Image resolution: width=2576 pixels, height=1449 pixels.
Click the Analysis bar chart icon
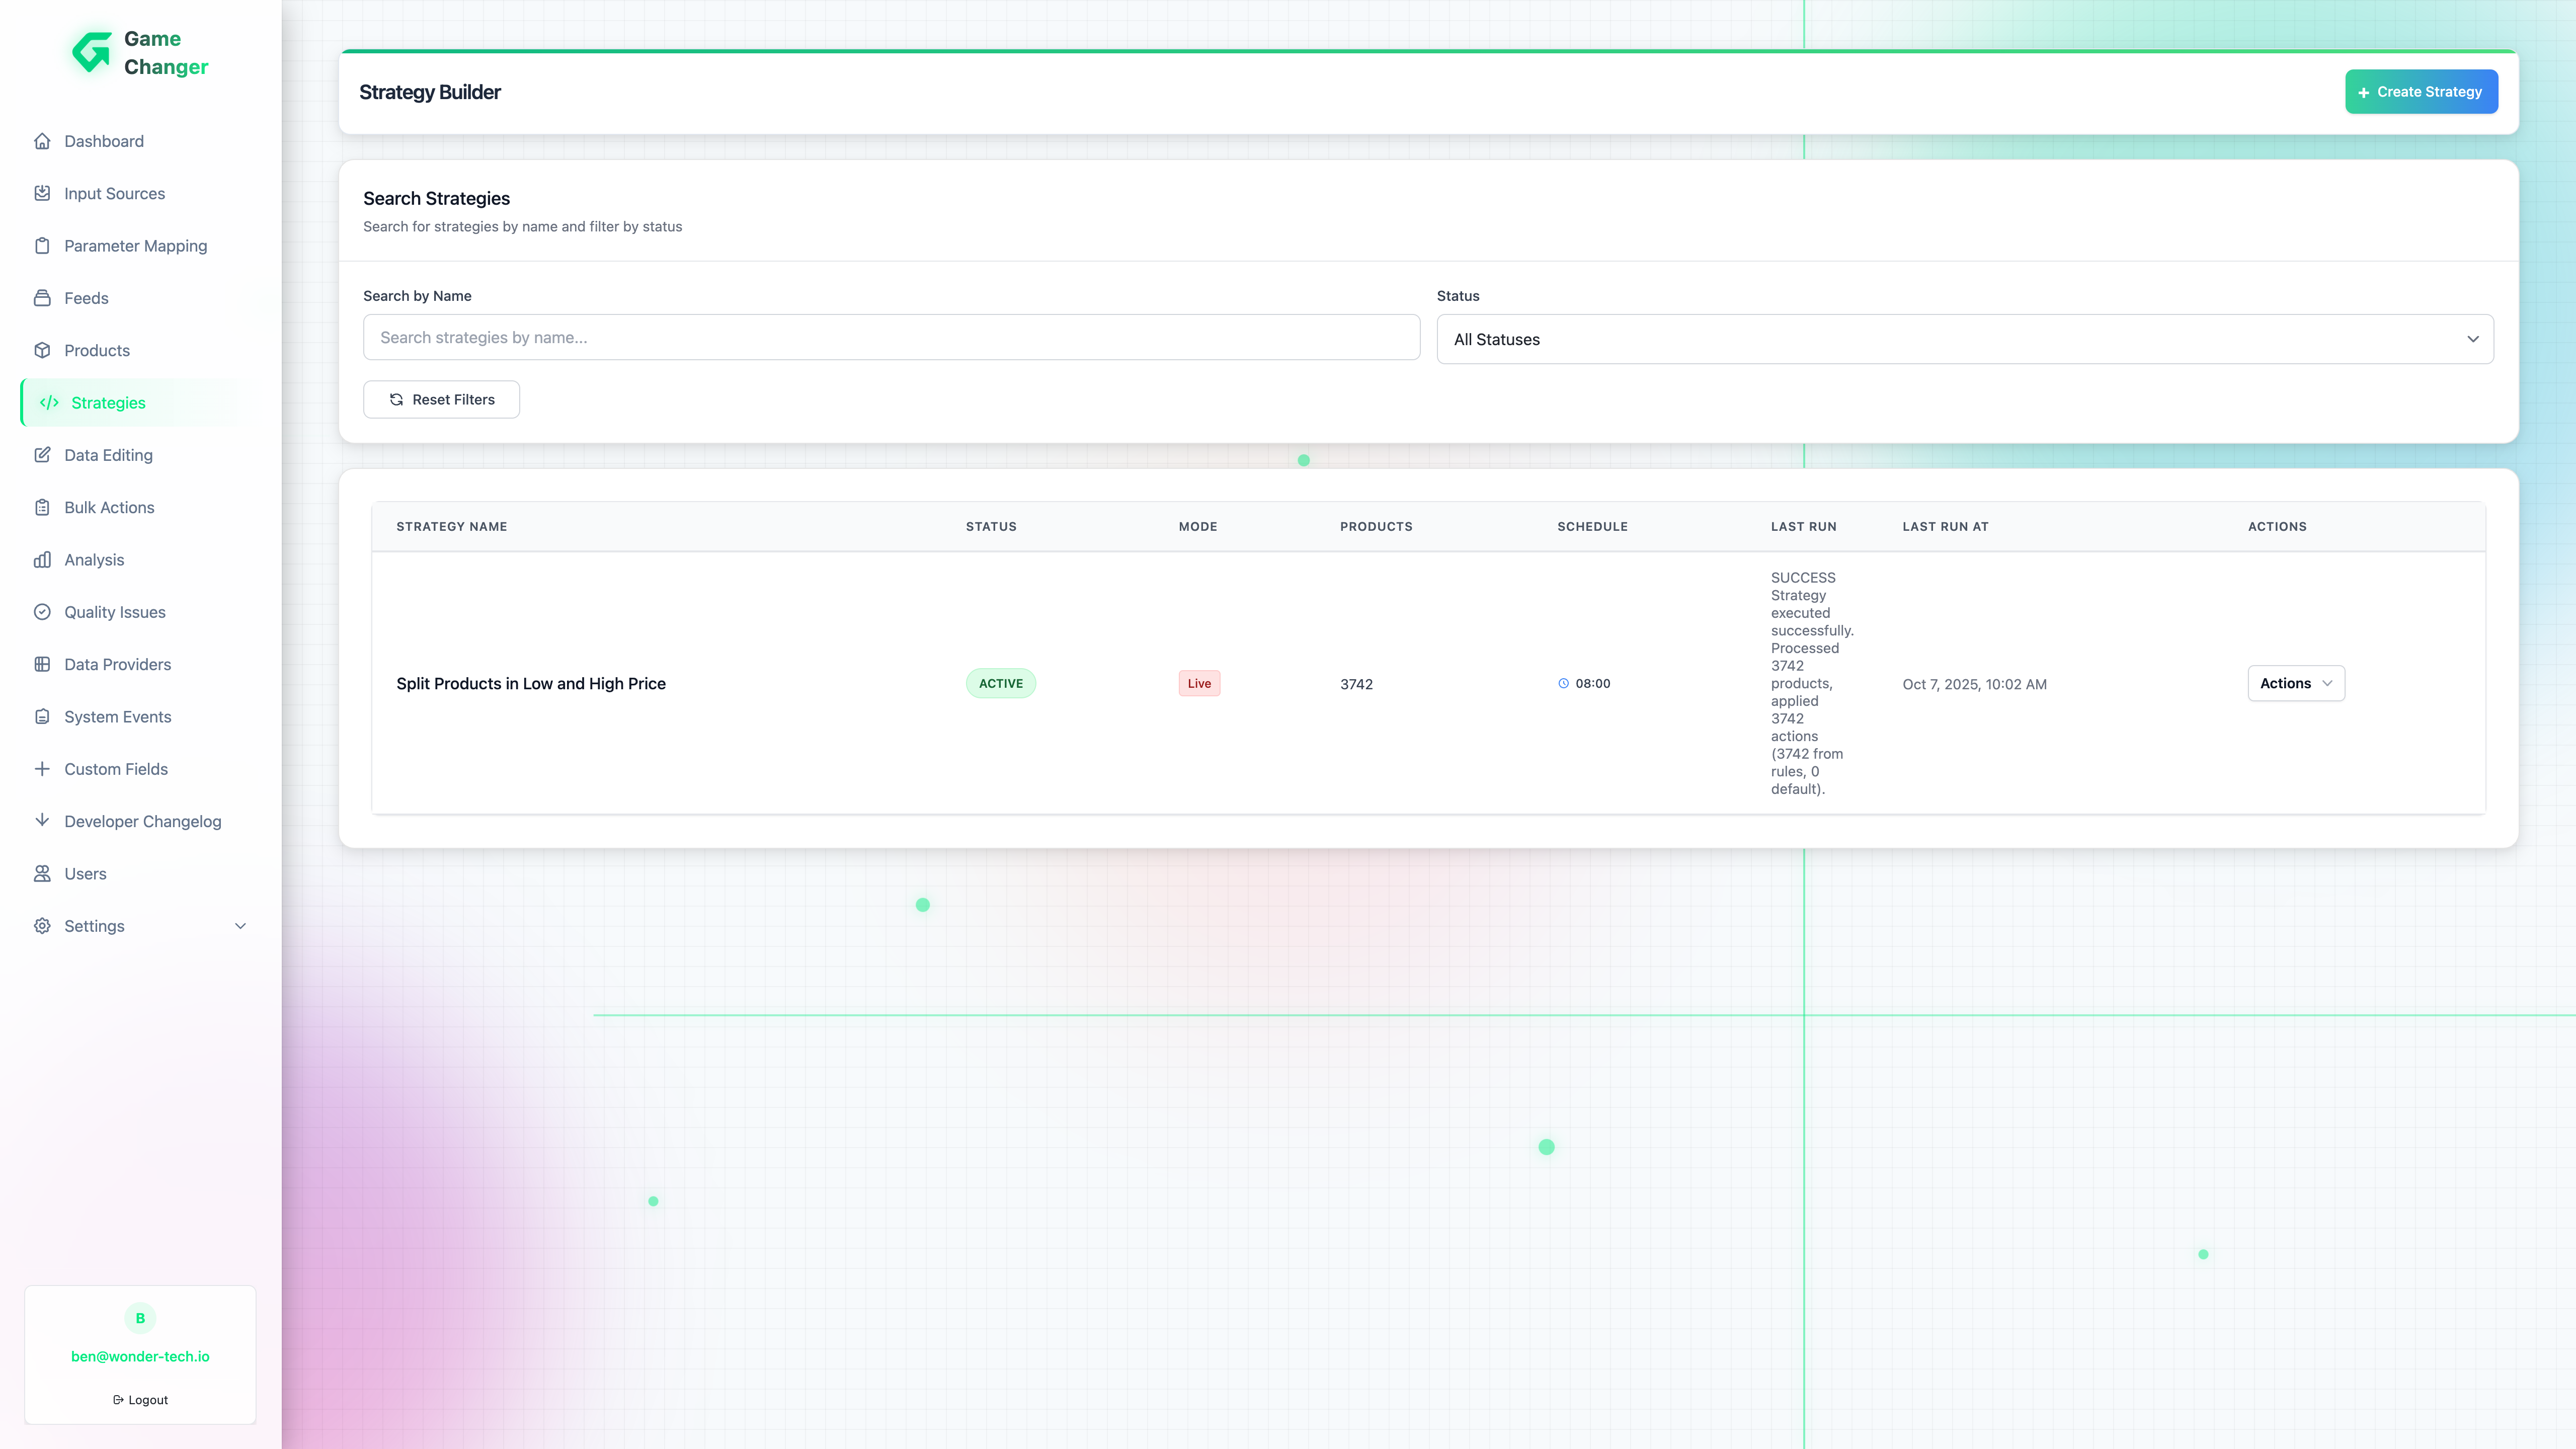pos(42,560)
